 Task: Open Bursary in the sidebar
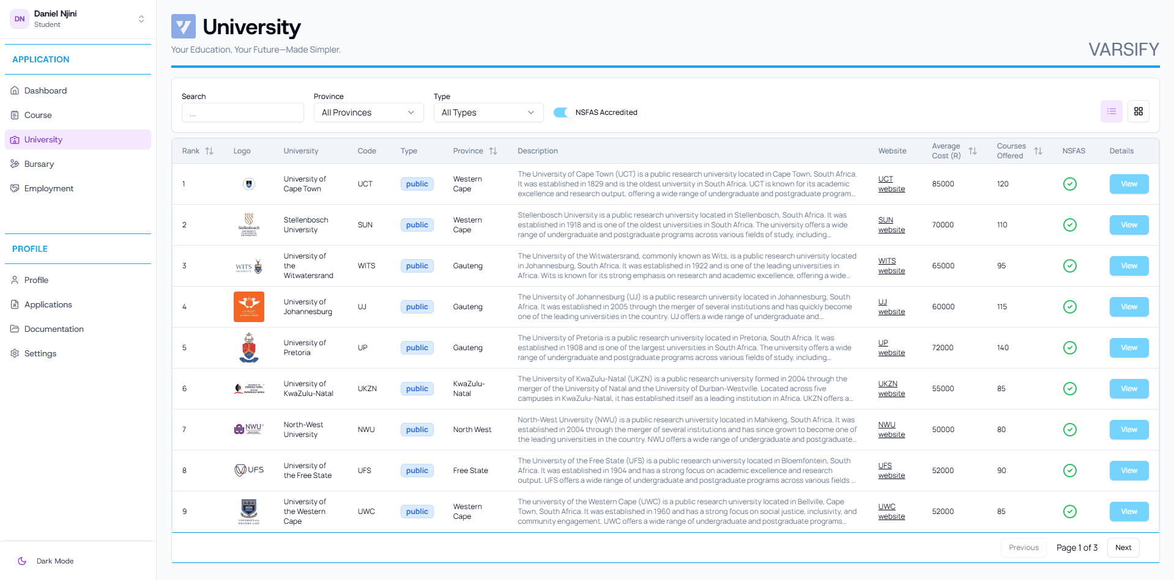pyautogui.click(x=39, y=164)
